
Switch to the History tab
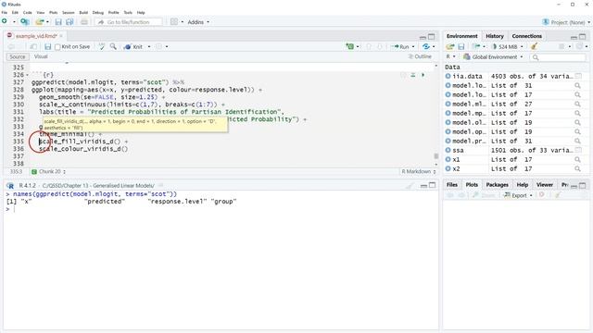494,36
